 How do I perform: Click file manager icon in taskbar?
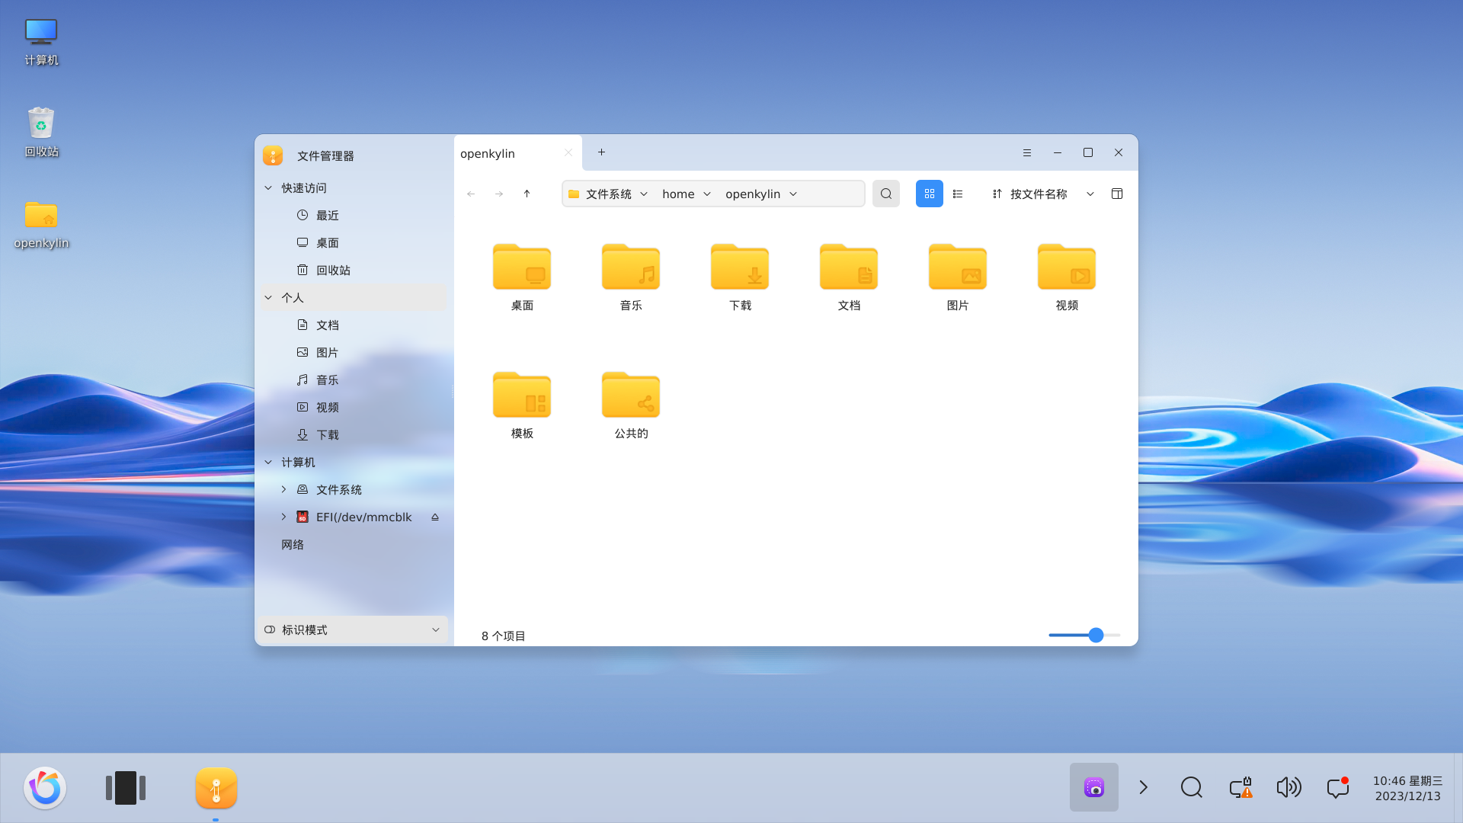(x=216, y=788)
